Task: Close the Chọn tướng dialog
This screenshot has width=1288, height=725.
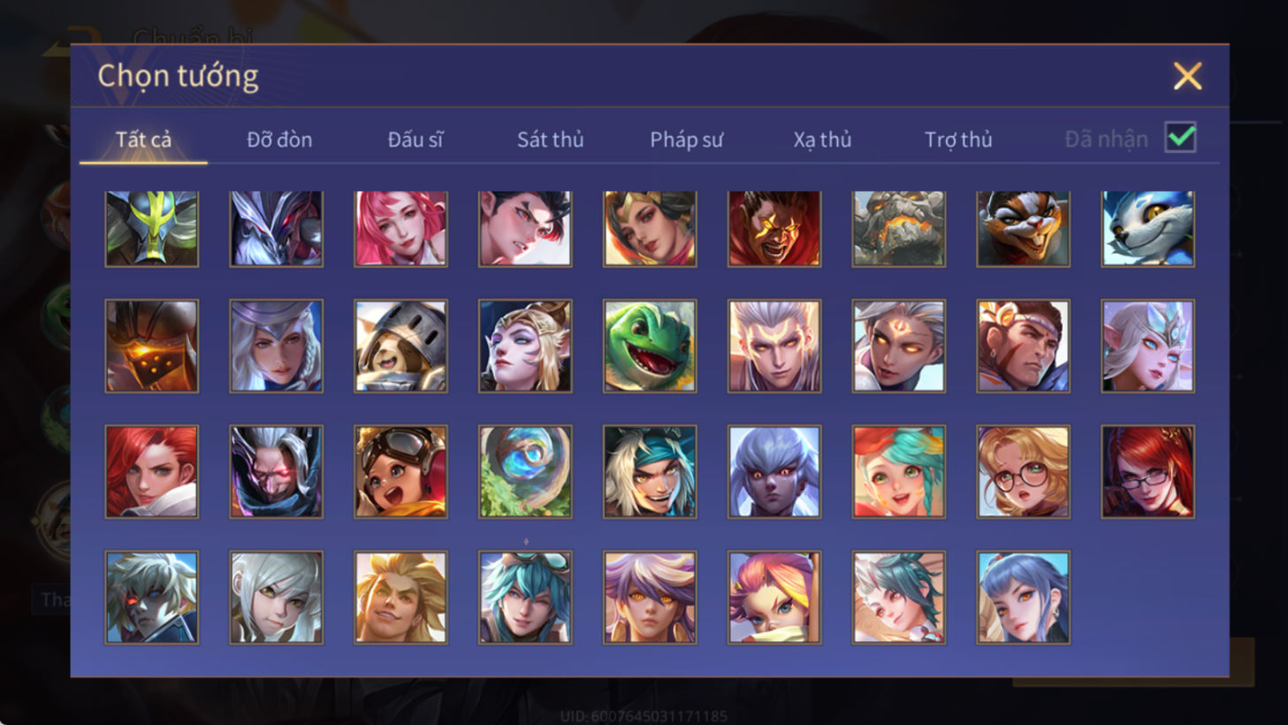Action: (1187, 76)
